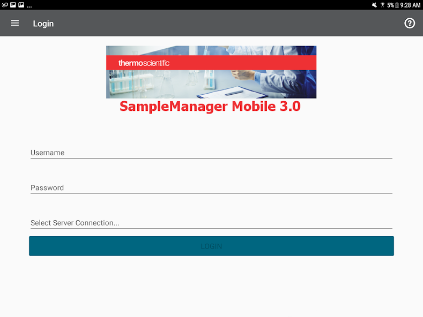Tap the help question mark icon
This screenshot has width=423, height=317.
click(410, 24)
